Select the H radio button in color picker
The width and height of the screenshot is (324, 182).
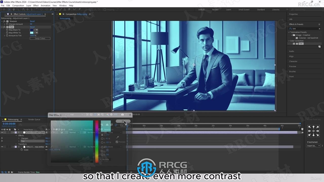click(x=102, y=135)
